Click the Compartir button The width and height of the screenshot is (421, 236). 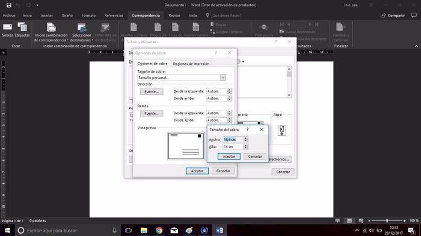(393, 16)
